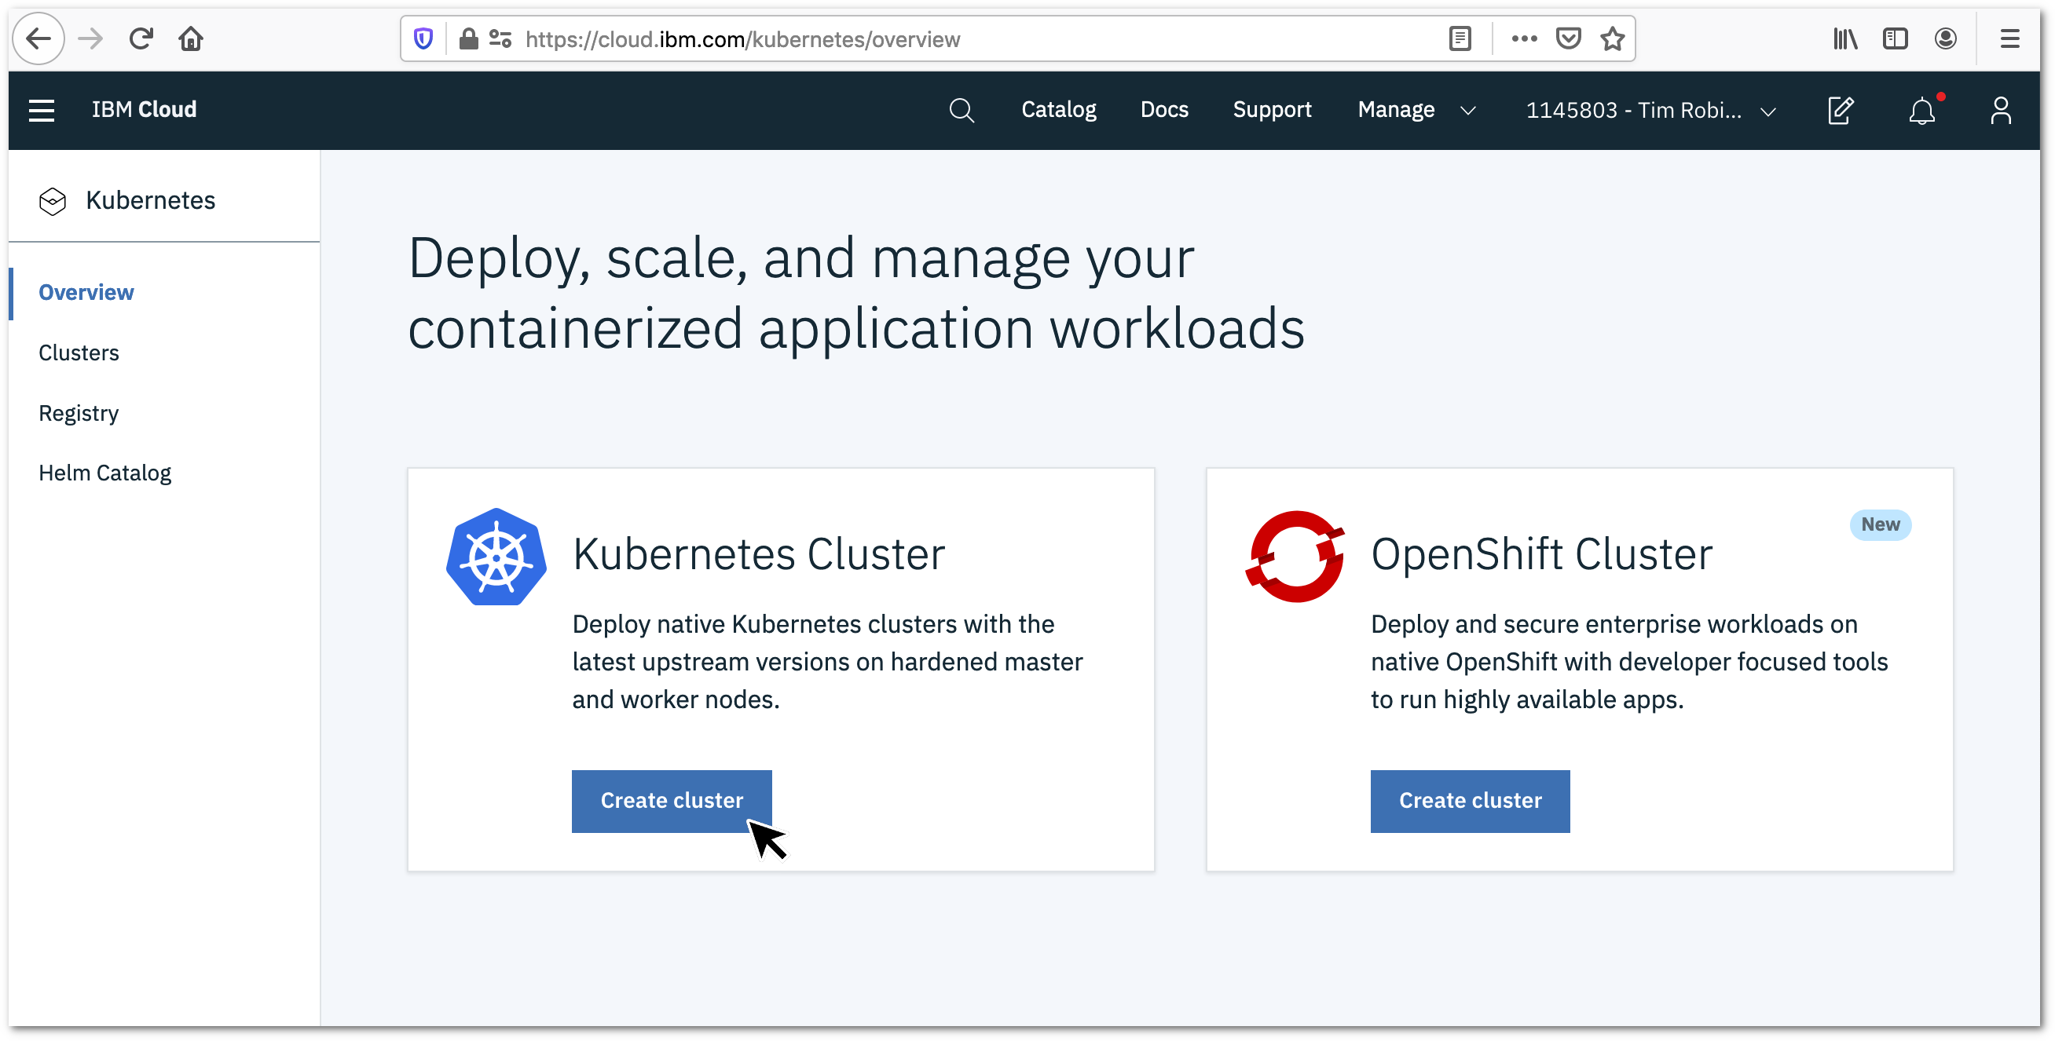This screenshot has width=2055, height=1041.
Task: Go back using the browser back arrow
Action: point(38,38)
